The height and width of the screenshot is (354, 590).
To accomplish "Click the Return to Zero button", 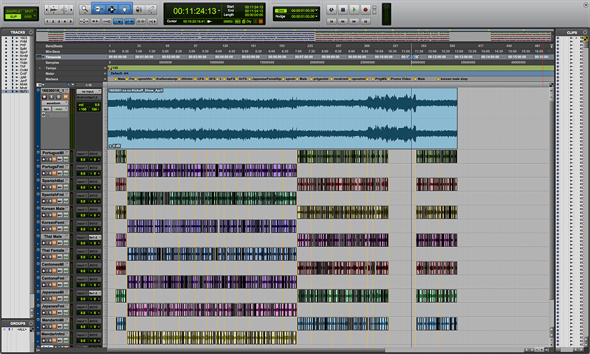I will (331, 21).
